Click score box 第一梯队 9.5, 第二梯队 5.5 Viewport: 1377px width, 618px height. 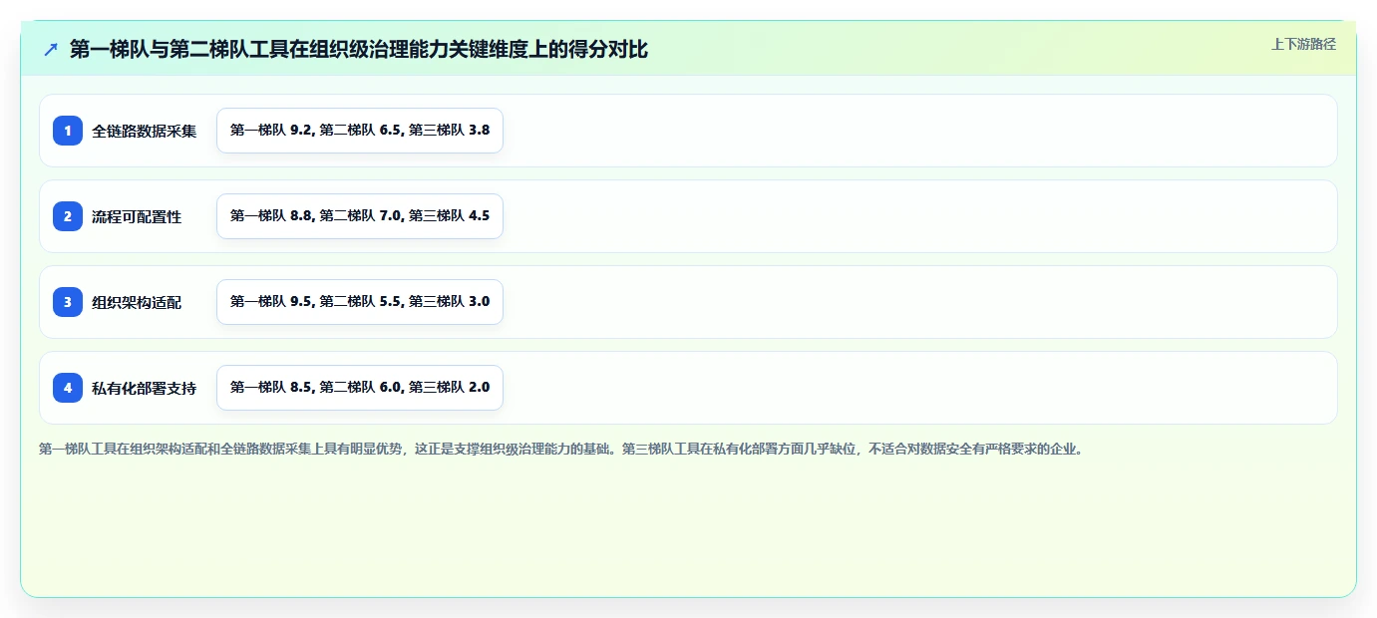360,302
